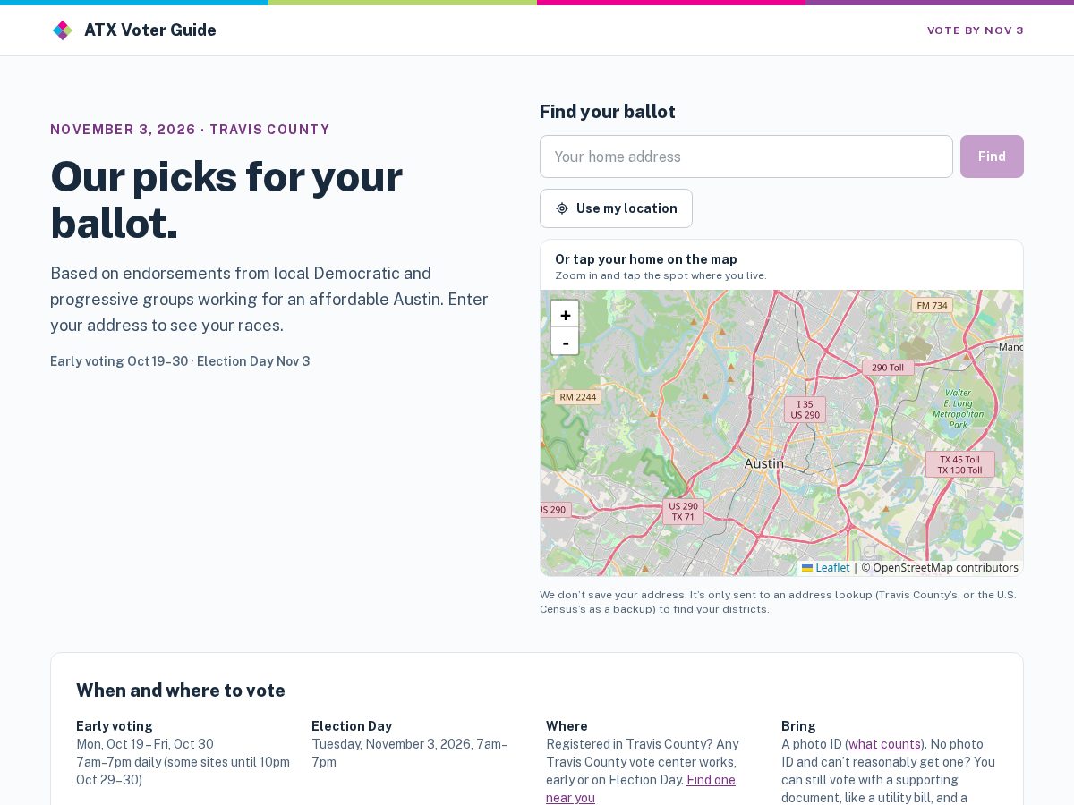Viewport: 1074px width, 805px height.
Task: Click the ATX Voter Guide site title
Action: pos(150,30)
